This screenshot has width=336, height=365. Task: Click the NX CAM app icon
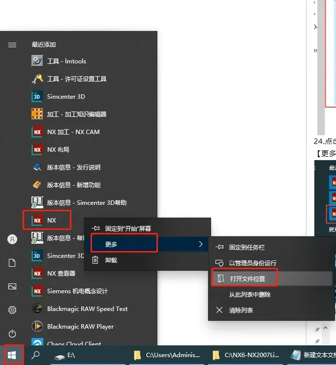37,132
